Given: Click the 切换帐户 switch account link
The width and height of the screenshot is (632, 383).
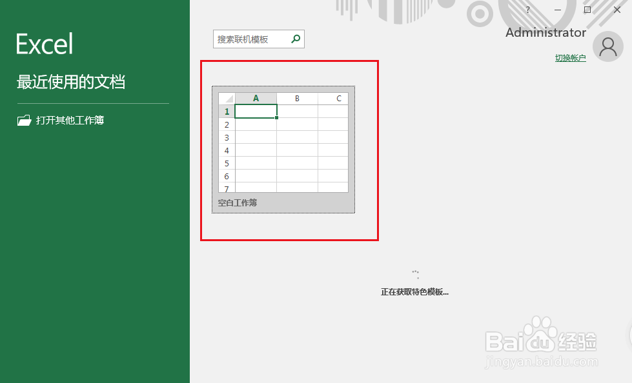Looking at the screenshot, I should tap(570, 58).
